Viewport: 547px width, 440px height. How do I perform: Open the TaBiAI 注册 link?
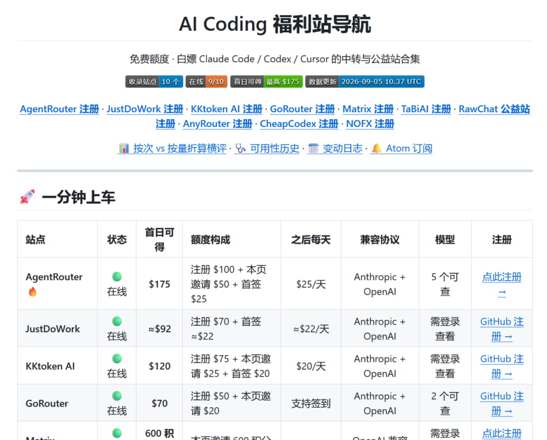426,109
